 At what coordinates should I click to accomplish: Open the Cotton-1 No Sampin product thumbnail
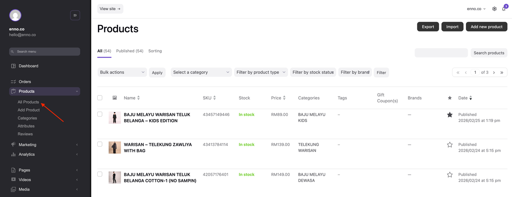tap(115, 178)
